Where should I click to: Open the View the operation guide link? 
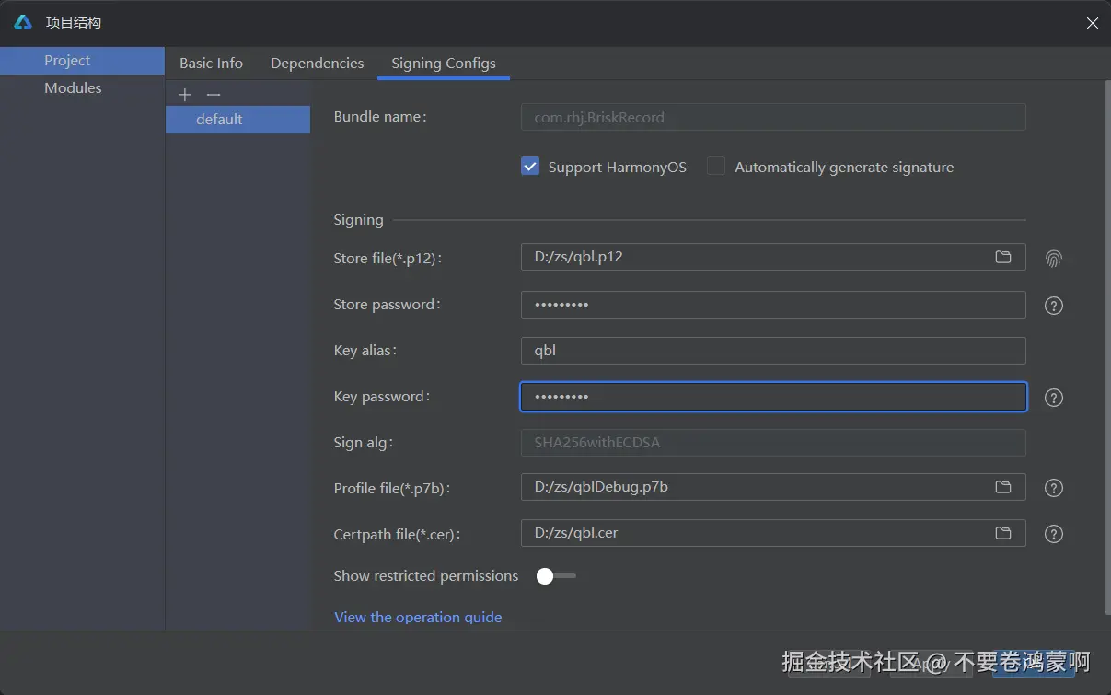pos(418,617)
